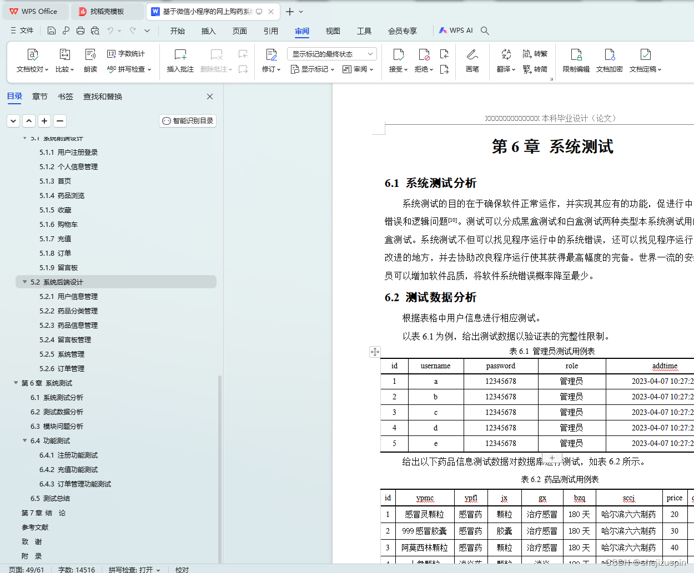The height and width of the screenshot is (573, 694).
Task: Click the collapse-up arrow button in outline panel
Action: coord(29,120)
